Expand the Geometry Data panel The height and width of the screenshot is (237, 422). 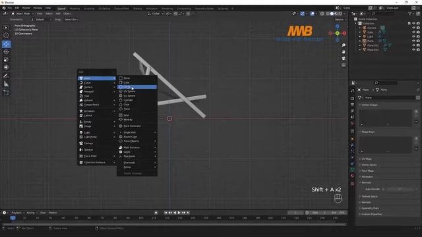click(370, 208)
